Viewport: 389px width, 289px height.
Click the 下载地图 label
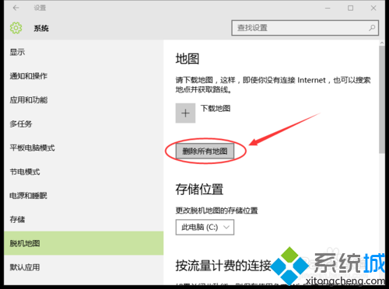(216, 108)
